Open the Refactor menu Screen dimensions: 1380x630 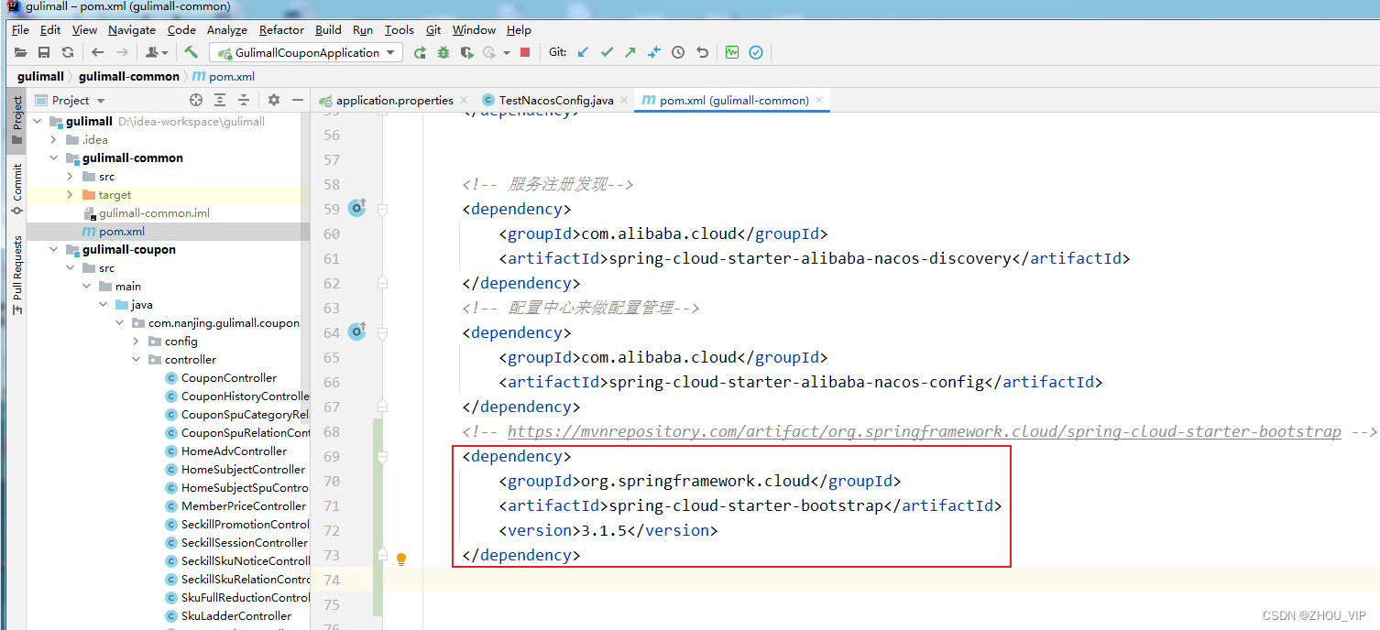tap(281, 30)
